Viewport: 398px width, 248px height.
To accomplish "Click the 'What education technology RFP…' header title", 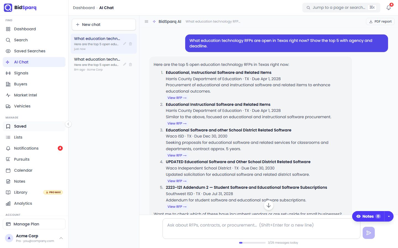I will point(213,21).
